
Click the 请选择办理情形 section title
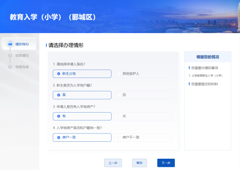66,45
